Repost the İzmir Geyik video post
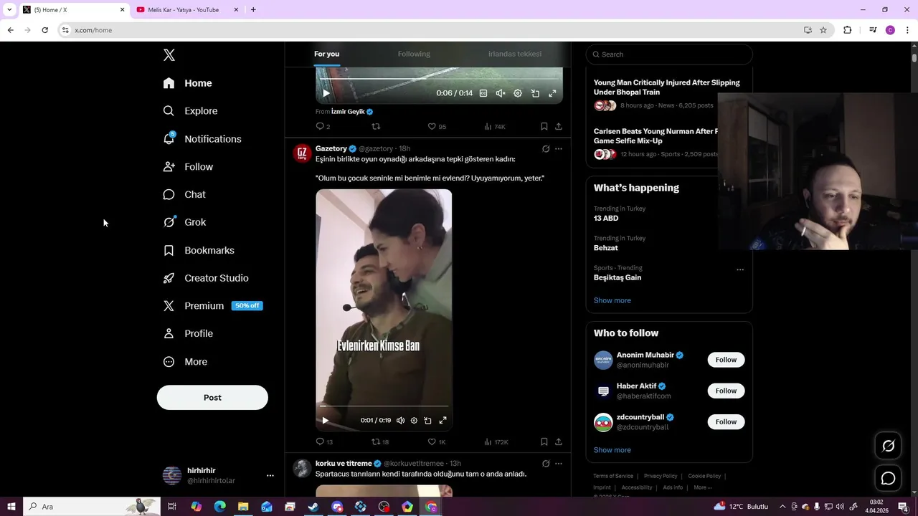918x516 pixels. coord(376,126)
